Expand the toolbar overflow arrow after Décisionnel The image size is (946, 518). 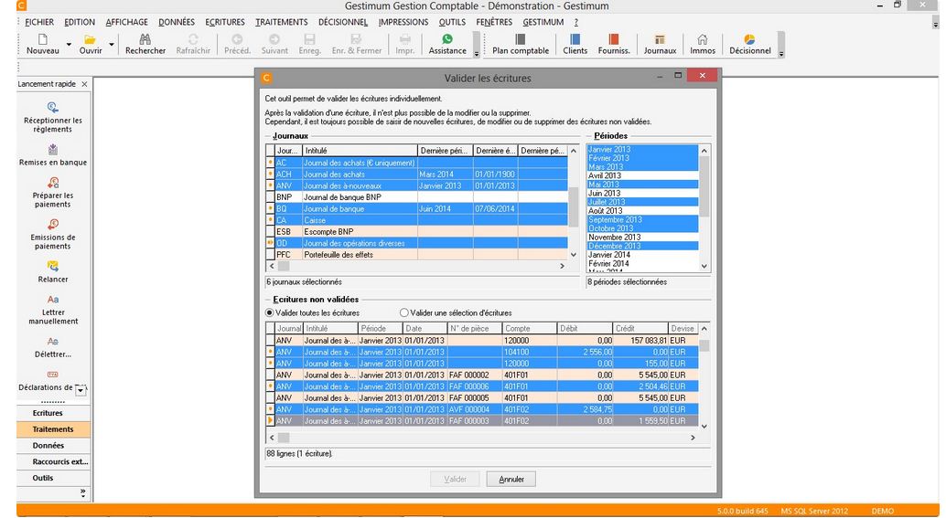(x=780, y=54)
